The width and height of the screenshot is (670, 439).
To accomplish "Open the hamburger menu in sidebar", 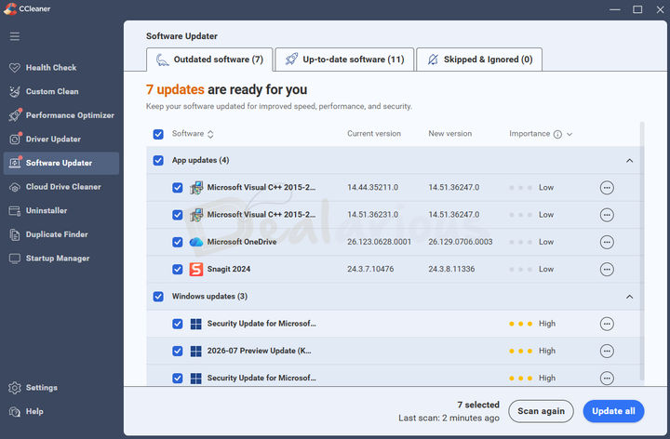I will 15,36.
